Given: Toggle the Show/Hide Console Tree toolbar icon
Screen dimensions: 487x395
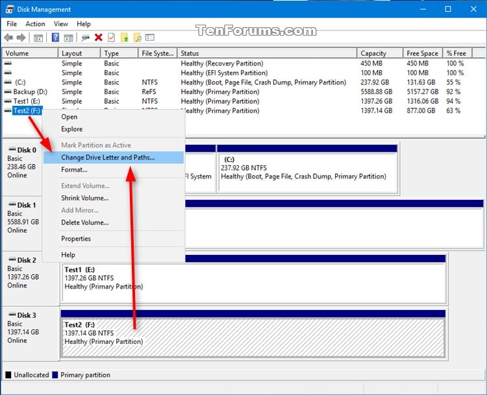Looking at the screenshot, I should 38,38.
